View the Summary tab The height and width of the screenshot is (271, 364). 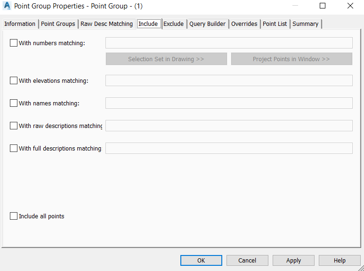click(305, 24)
